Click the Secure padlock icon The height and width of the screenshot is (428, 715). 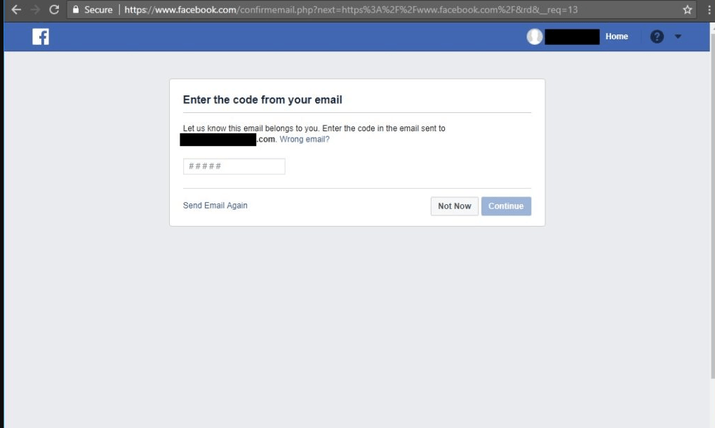point(76,10)
